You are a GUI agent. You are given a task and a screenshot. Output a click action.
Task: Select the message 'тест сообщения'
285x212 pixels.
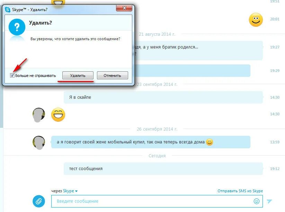pyautogui.click(x=163, y=169)
